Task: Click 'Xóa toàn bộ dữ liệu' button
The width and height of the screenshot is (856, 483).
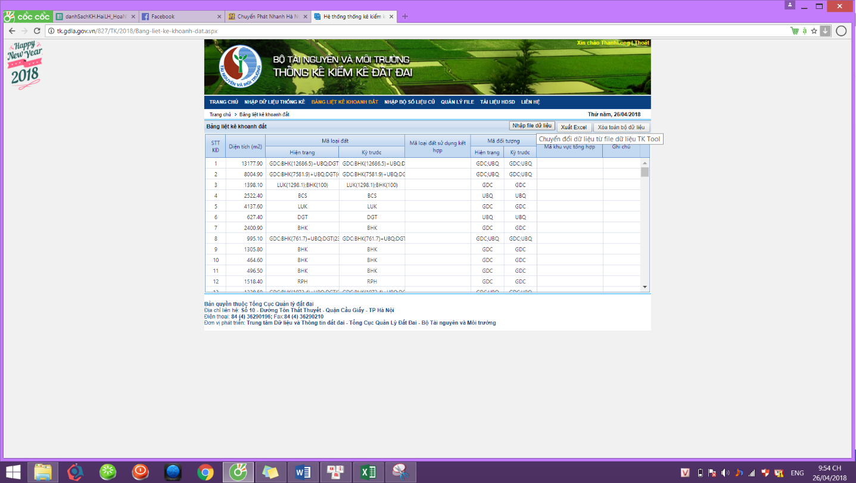Action: (x=621, y=127)
